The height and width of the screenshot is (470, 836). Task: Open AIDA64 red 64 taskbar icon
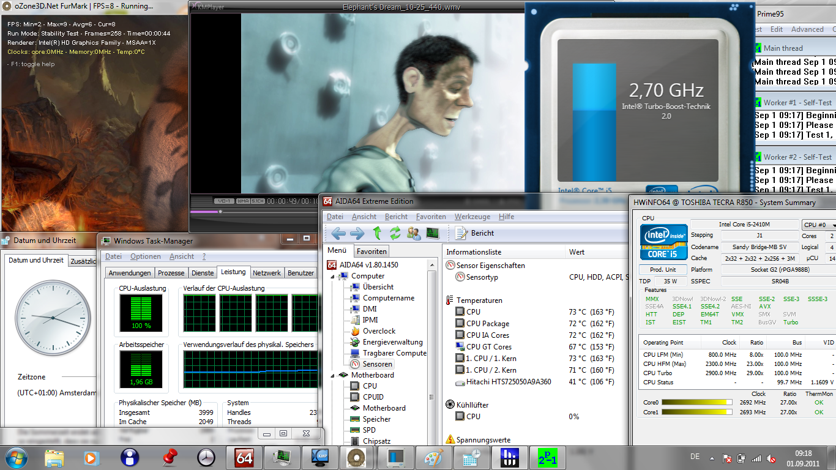coord(244,457)
